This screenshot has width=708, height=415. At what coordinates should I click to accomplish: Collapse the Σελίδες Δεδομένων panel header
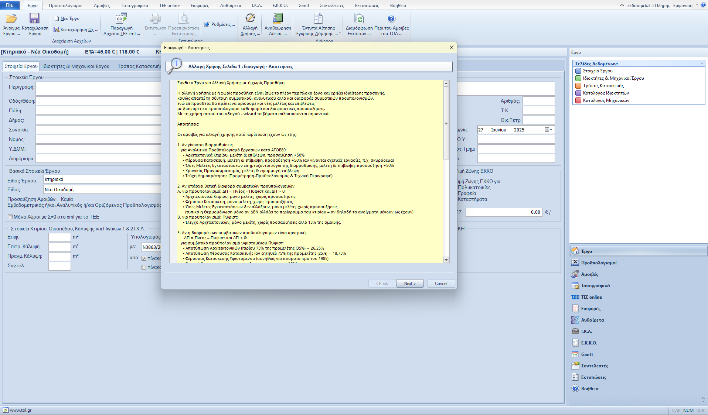pyautogui.click(x=702, y=64)
